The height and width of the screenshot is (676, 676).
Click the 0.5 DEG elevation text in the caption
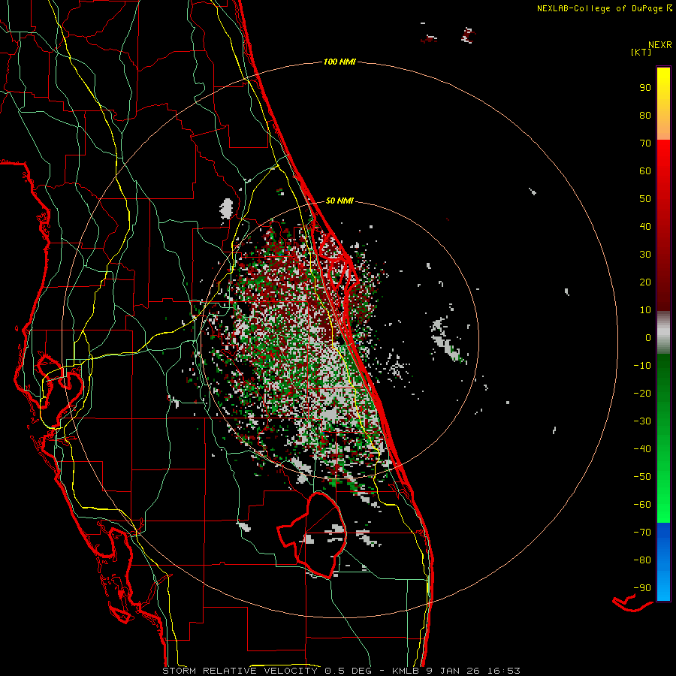349,671
